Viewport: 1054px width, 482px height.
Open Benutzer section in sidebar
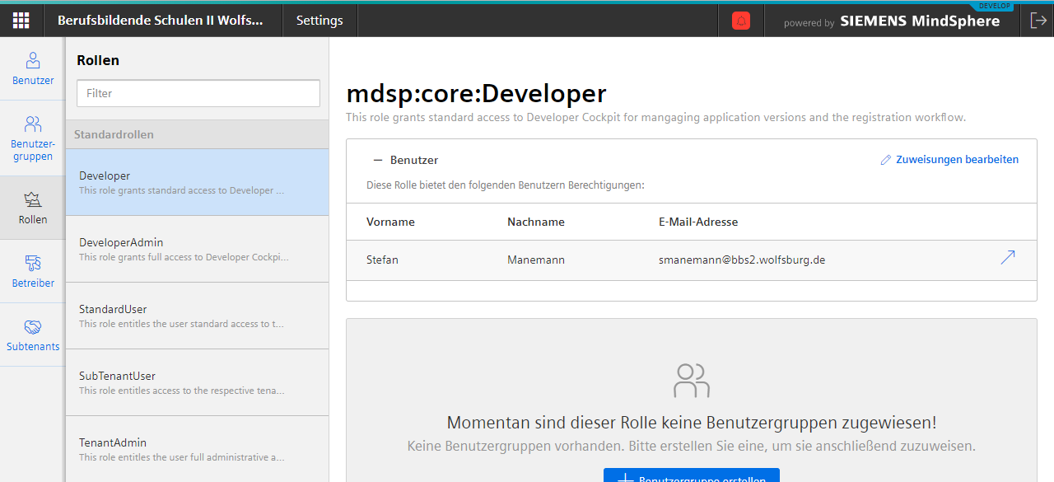point(33,69)
